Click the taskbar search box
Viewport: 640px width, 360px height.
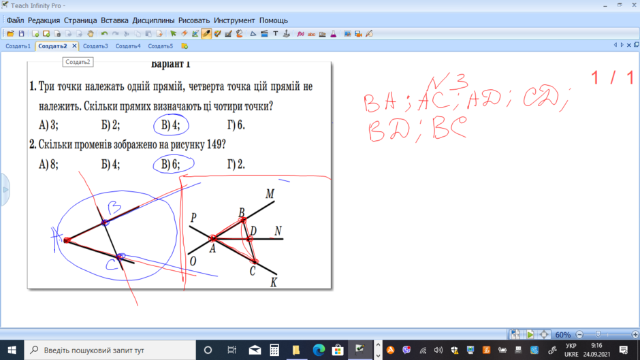coord(110,350)
